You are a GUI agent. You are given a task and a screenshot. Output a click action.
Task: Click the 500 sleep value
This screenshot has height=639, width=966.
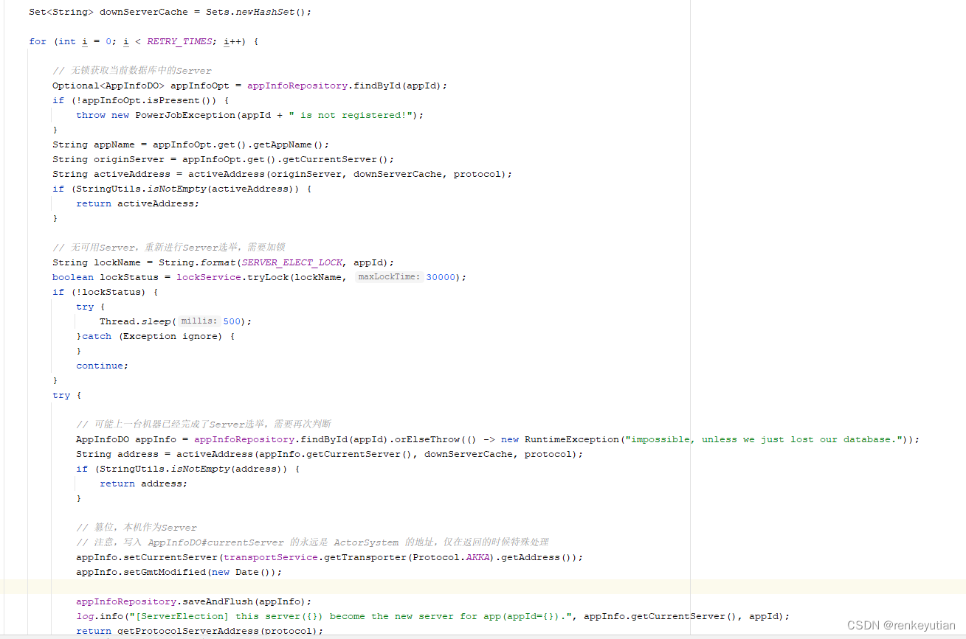(x=232, y=321)
